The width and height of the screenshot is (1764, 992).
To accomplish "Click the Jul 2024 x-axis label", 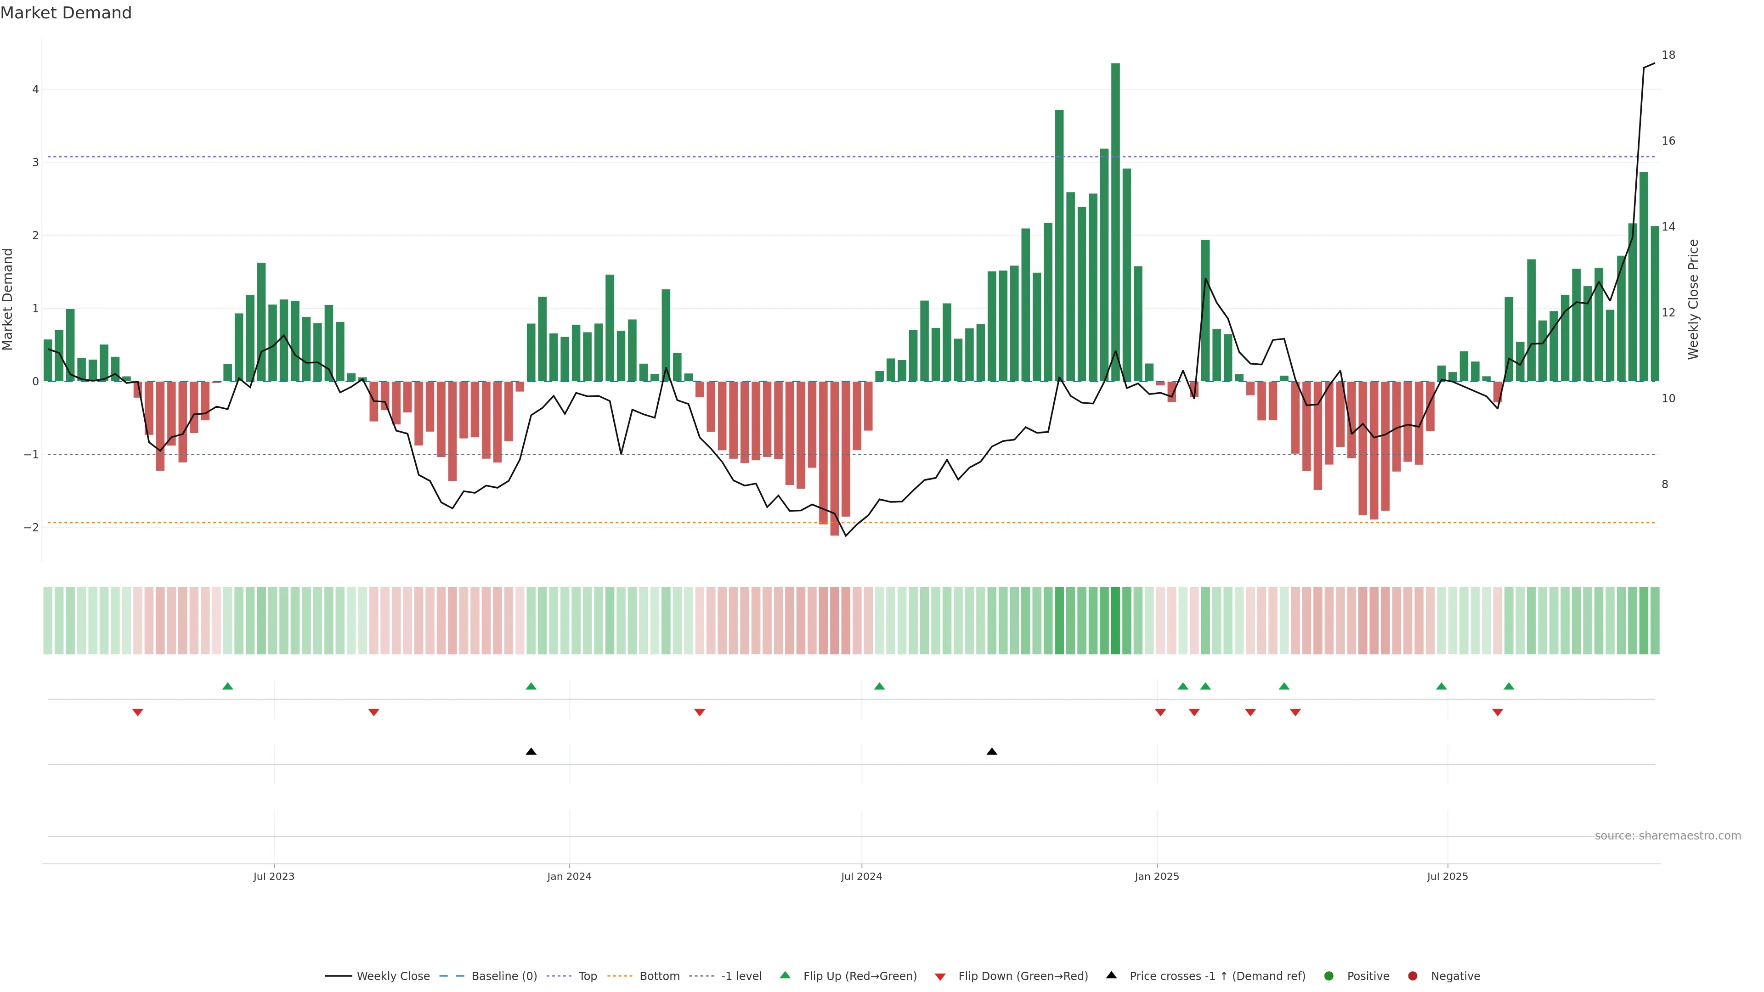I will 861,876.
